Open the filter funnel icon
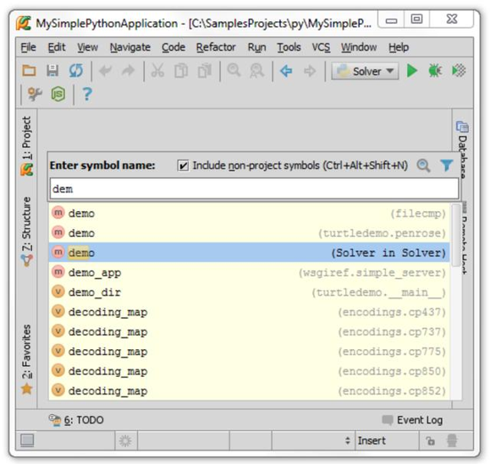 click(447, 166)
